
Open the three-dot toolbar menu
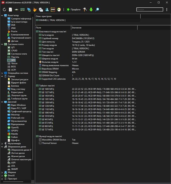pos(167,9)
